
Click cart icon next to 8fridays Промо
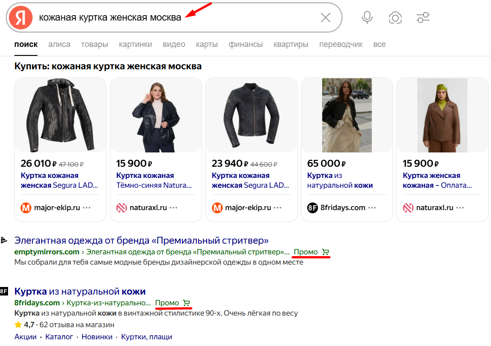186,303
